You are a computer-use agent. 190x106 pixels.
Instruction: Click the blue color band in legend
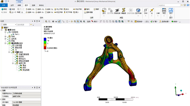[45, 39]
